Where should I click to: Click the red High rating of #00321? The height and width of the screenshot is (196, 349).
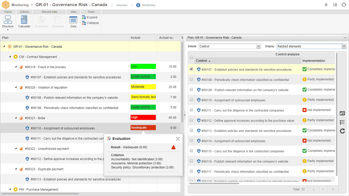(x=143, y=117)
